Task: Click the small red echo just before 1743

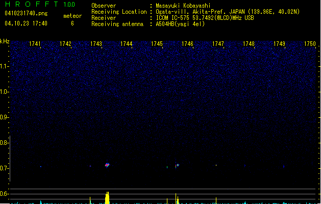Action: pos(90,166)
